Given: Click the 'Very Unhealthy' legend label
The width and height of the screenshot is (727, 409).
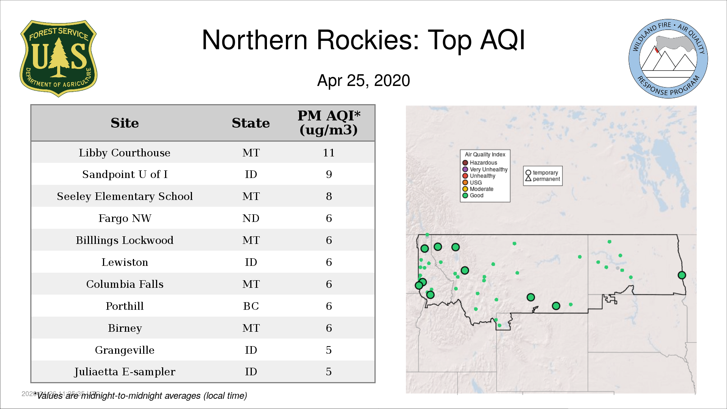Looking at the screenshot, I should [489, 169].
